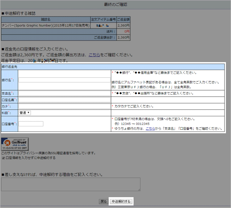This screenshot has height=208, width=231.
Task: Click the 最終のご確認 page title
Action: pyautogui.click(x=115, y=4)
